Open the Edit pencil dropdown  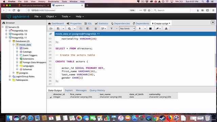[103, 28]
